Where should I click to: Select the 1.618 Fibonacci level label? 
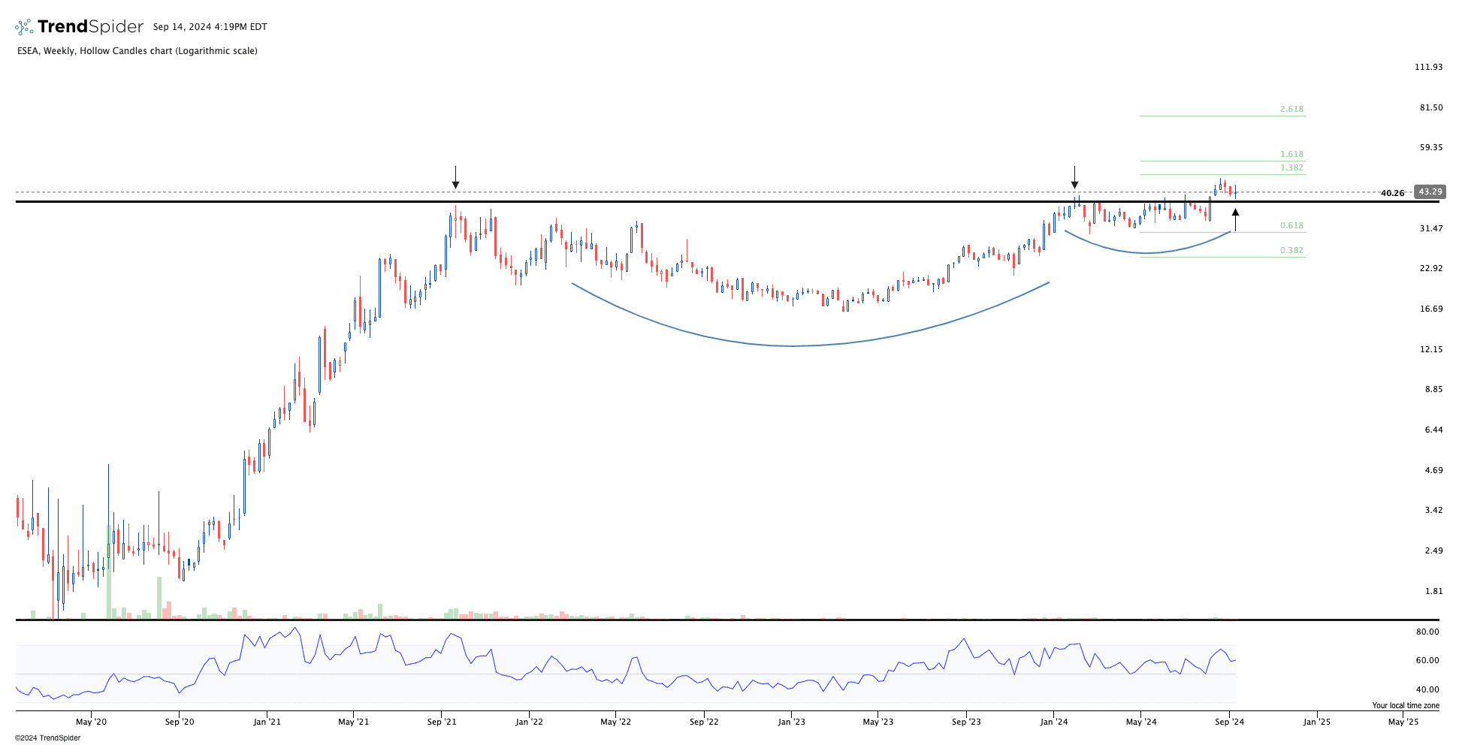pyautogui.click(x=1291, y=154)
